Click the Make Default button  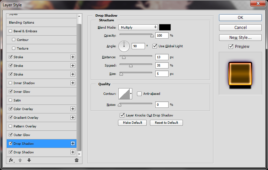pos(132,123)
